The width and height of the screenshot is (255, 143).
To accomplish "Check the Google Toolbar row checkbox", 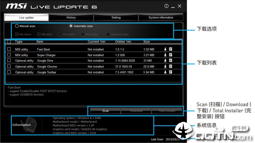I will point(9,72).
